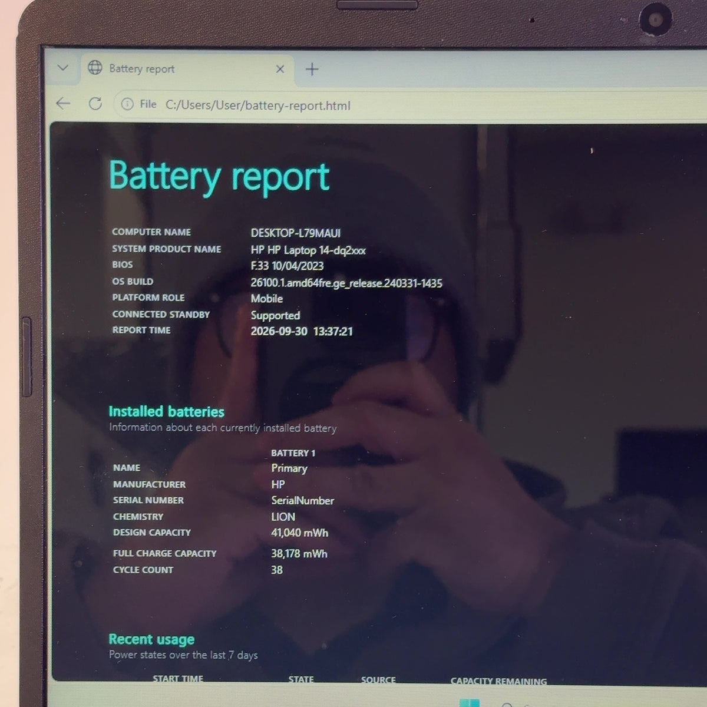Image resolution: width=707 pixels, height=707 pixels.
Task: Click the File label in address bar
Action: click(148, 104)
